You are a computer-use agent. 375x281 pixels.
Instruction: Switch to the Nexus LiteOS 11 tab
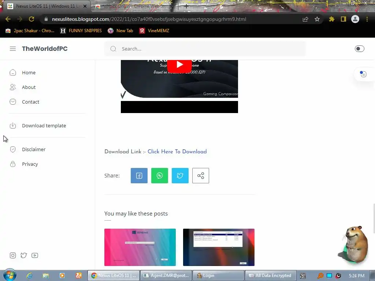coord(47,6)
